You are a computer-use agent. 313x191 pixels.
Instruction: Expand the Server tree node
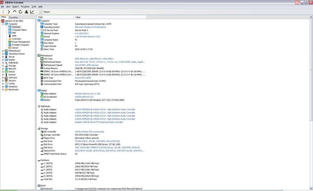pos(3,57)
